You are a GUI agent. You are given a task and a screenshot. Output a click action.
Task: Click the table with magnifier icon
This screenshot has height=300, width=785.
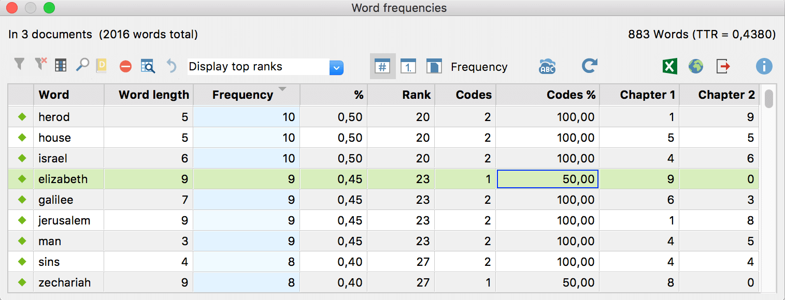pos(148,66)
